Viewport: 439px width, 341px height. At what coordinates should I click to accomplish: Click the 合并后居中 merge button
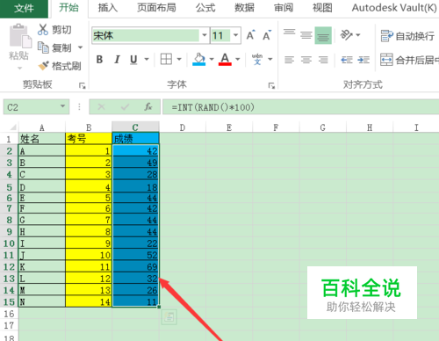409,60
